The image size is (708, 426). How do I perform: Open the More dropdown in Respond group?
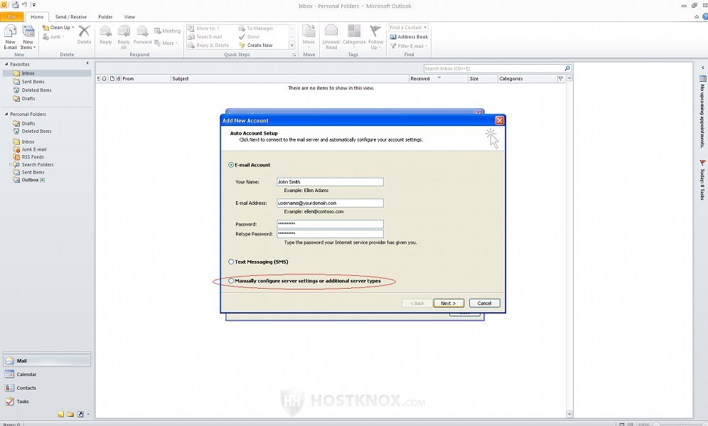[x=166, y=43]
